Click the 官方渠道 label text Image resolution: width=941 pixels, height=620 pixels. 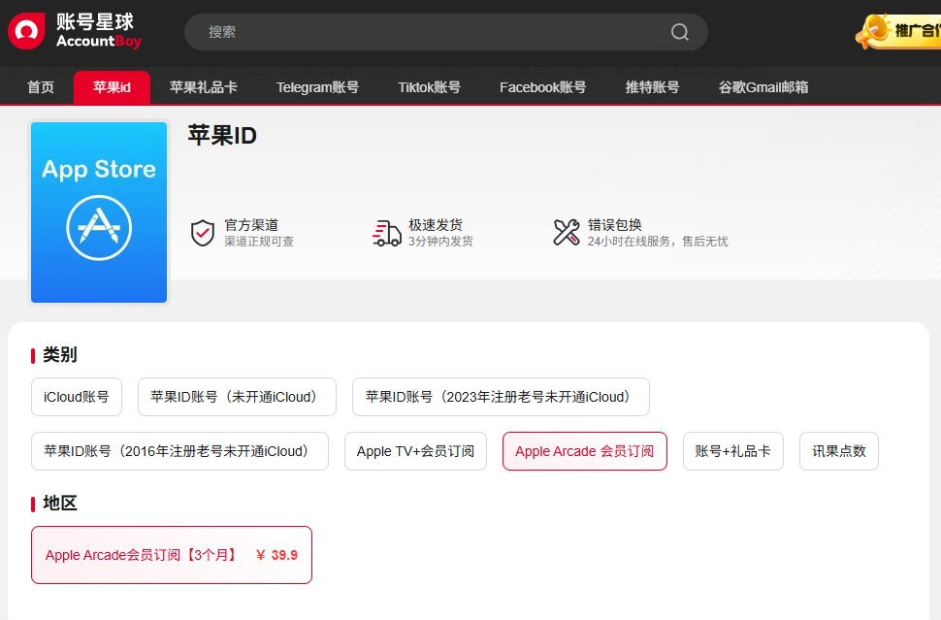point(251,225)
